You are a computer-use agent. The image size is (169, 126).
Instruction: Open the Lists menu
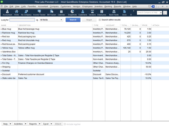pos(23,6)
